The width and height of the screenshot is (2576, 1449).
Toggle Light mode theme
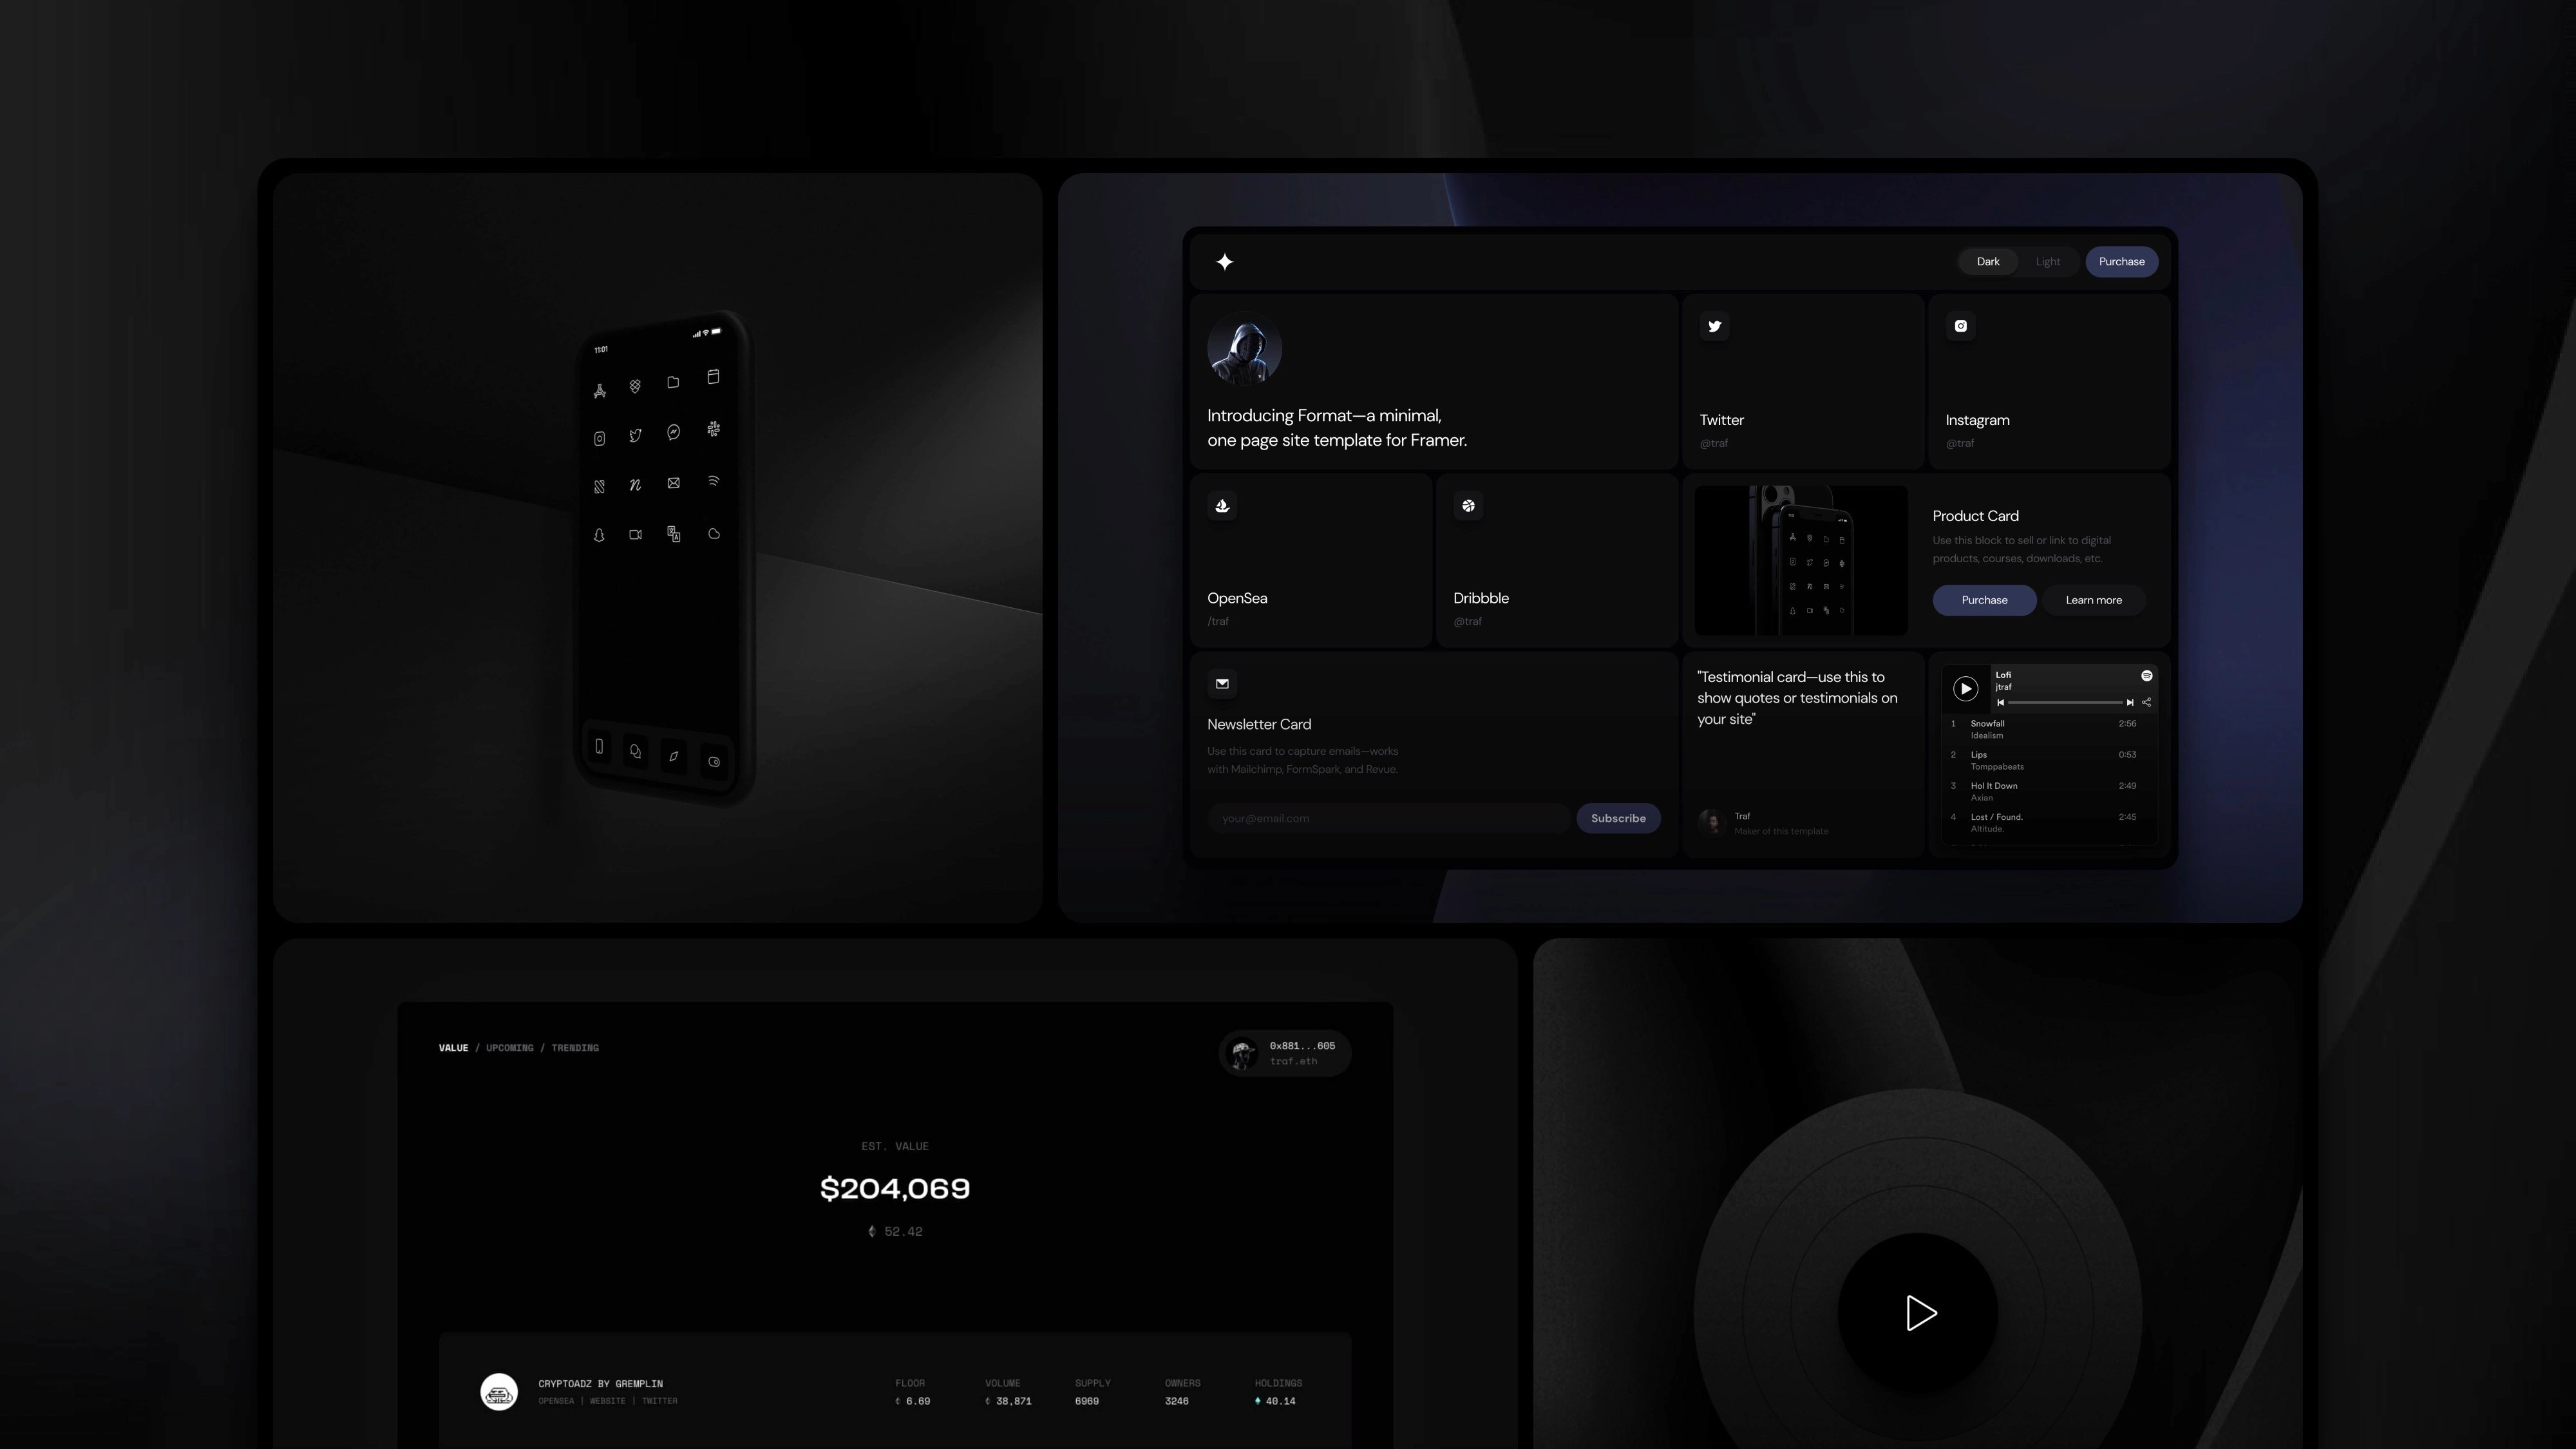pos(2049,262)
